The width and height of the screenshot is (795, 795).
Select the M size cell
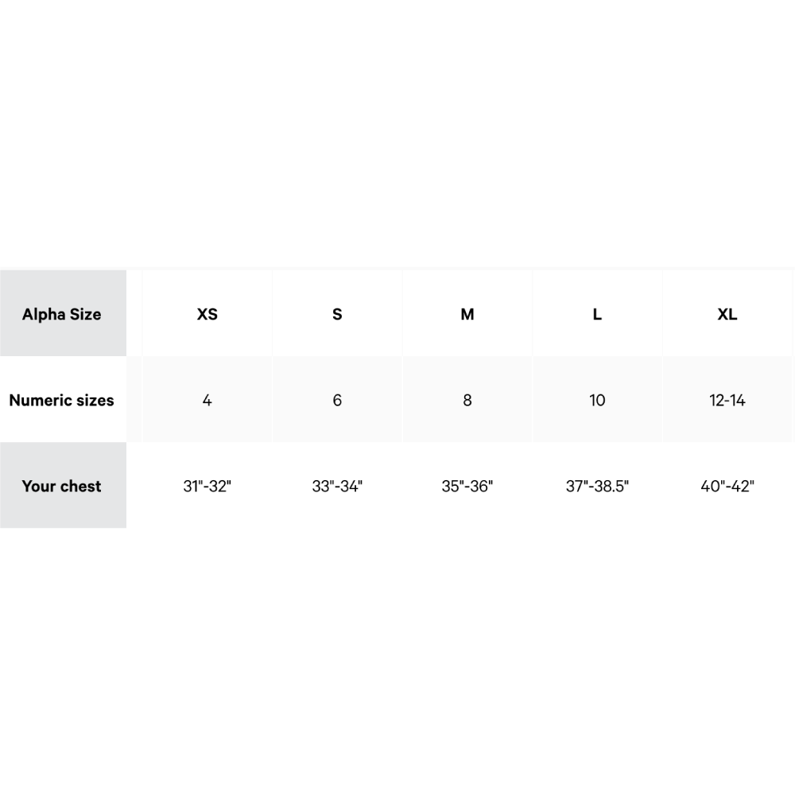[467, 313]
